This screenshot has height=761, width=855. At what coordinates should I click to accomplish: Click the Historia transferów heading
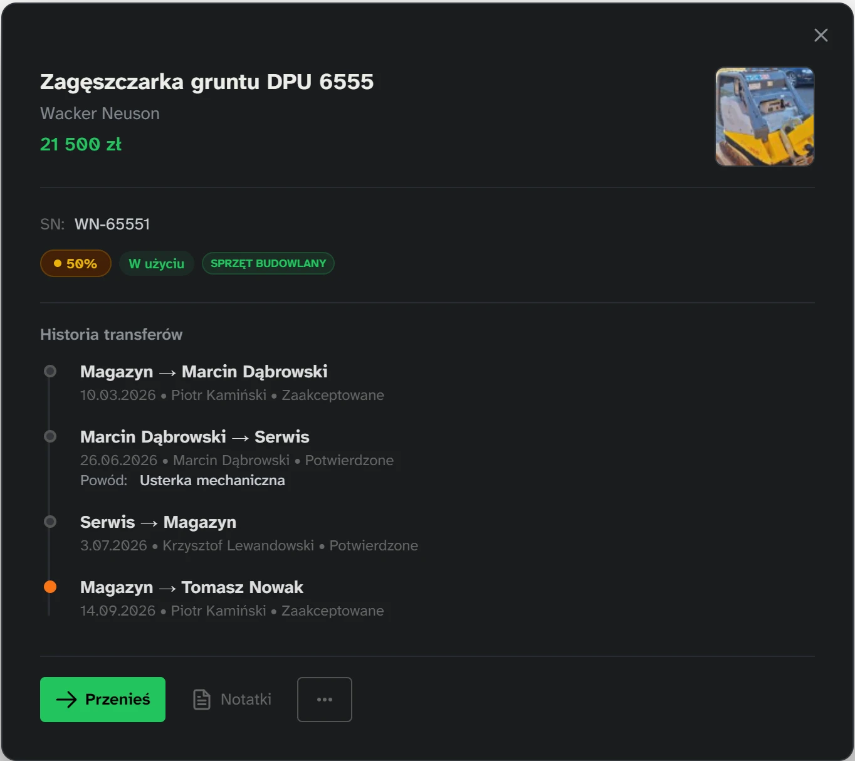[x=112, y=335]
